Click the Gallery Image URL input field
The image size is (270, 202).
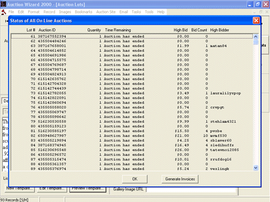(191, 190)
